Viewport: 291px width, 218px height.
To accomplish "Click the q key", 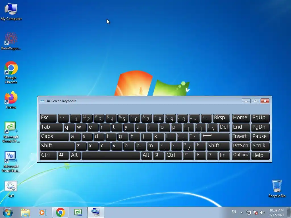I will click(69, 127).
